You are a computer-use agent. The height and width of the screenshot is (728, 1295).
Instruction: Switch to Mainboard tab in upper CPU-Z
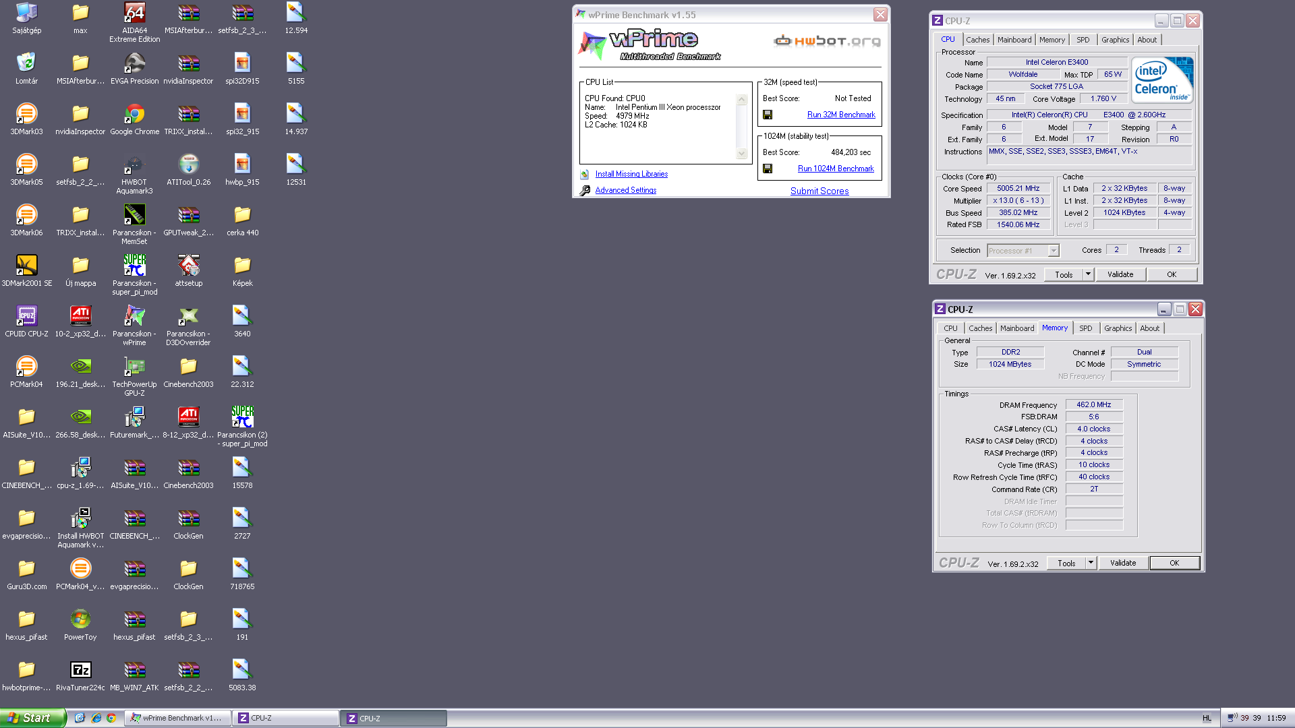click(1014, 40)
